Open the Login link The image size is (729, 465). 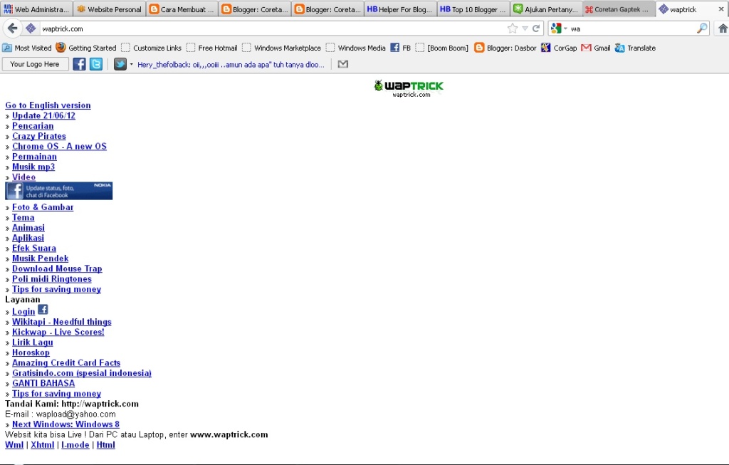23,312
